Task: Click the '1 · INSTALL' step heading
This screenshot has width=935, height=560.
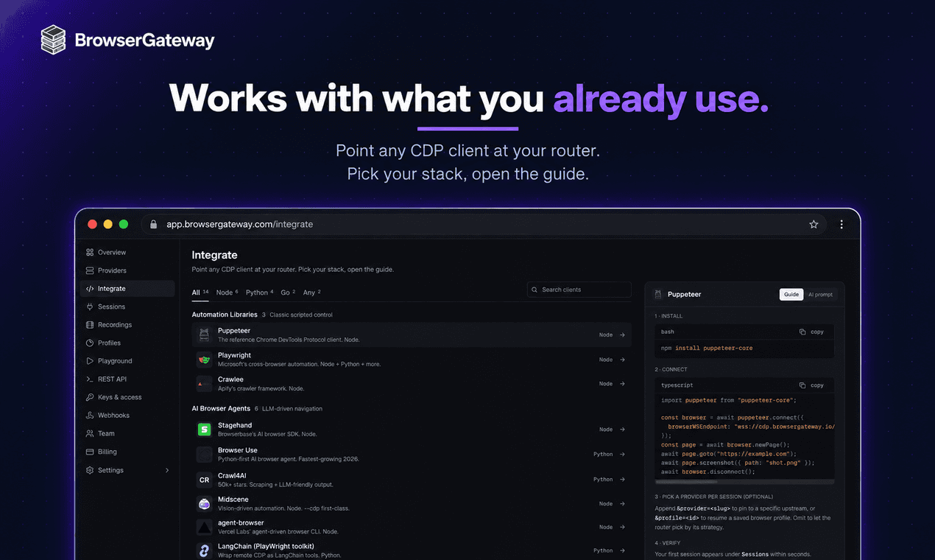Action: click(668, 316)
